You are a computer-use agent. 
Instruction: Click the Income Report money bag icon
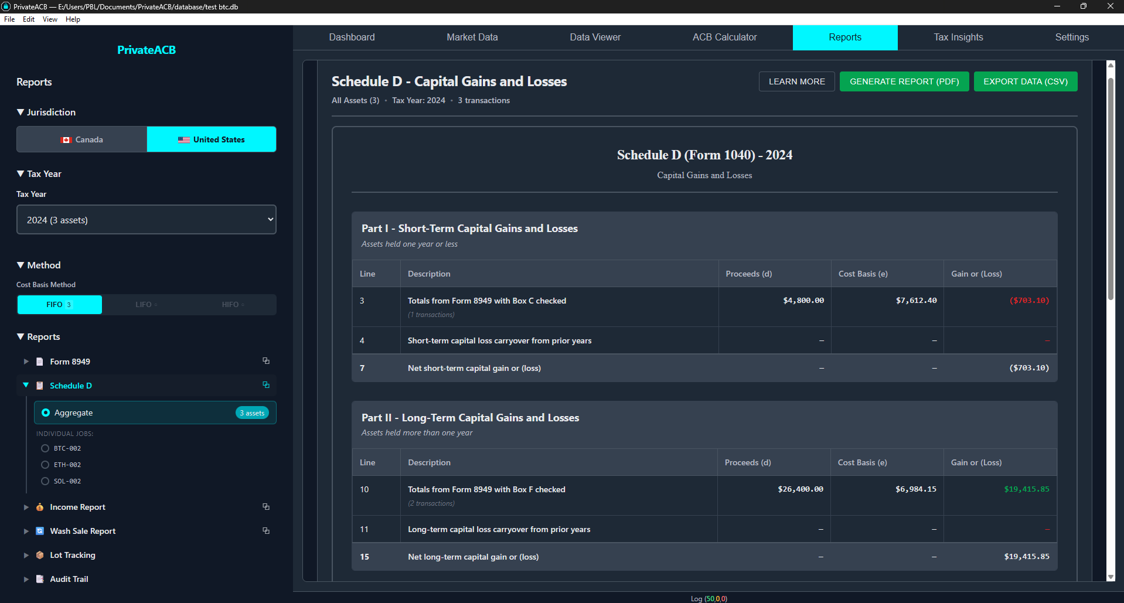pos(40,507)
